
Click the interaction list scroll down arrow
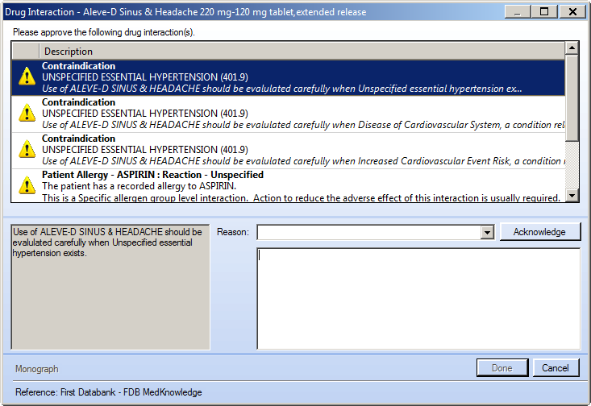click(572, 195)
